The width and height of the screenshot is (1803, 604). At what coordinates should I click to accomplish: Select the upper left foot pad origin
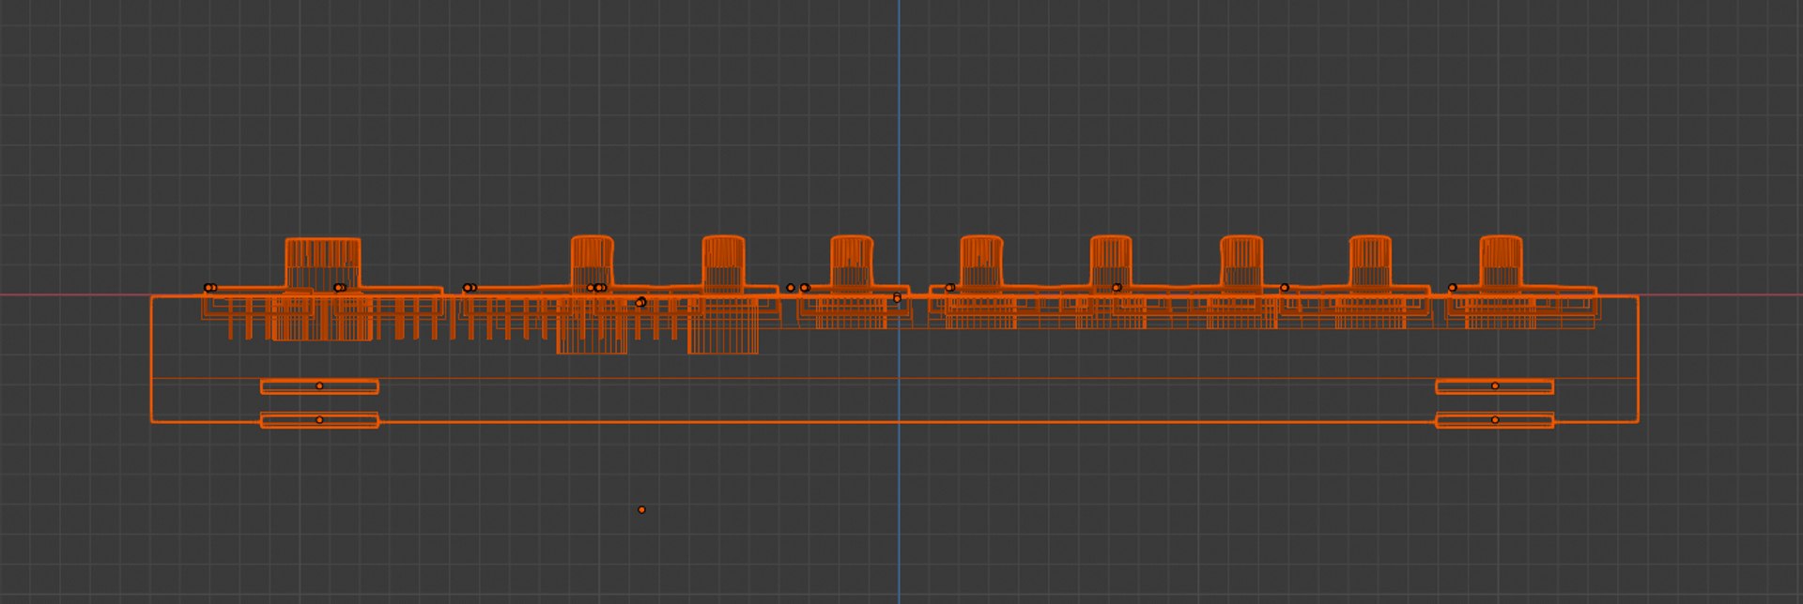click(x=319, y=385)
